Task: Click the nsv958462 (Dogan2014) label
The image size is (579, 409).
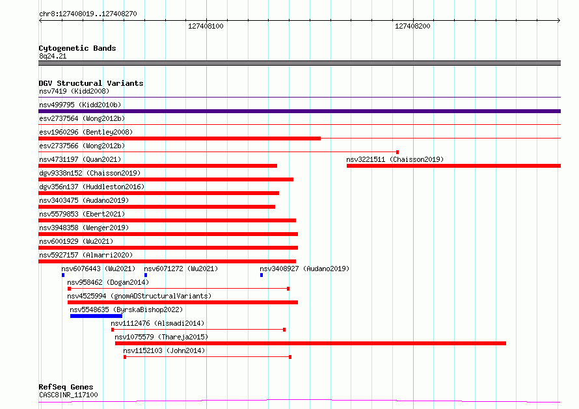Action: coord(108,282)
